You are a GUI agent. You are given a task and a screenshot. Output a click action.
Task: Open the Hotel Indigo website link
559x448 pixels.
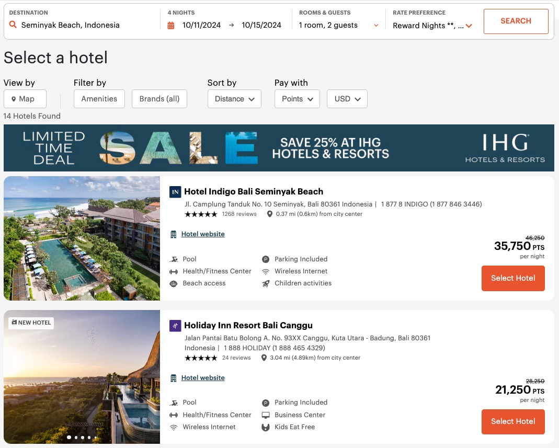[x=203, y=234]
